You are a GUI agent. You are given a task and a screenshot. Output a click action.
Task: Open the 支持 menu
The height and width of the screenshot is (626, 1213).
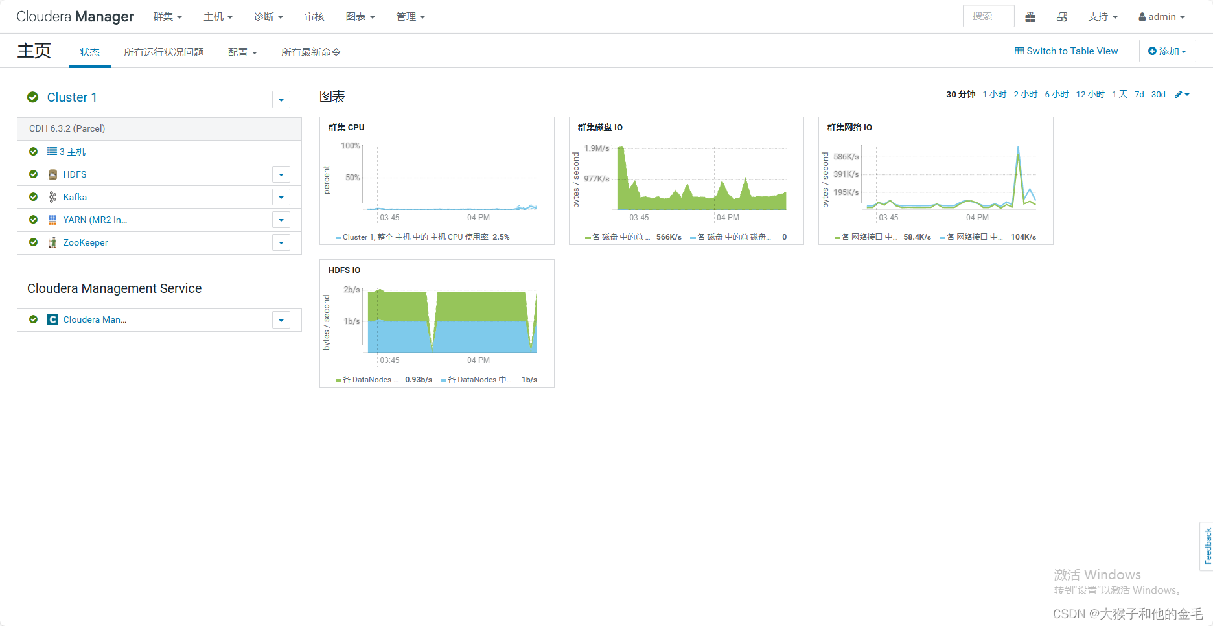(1103, 17)
